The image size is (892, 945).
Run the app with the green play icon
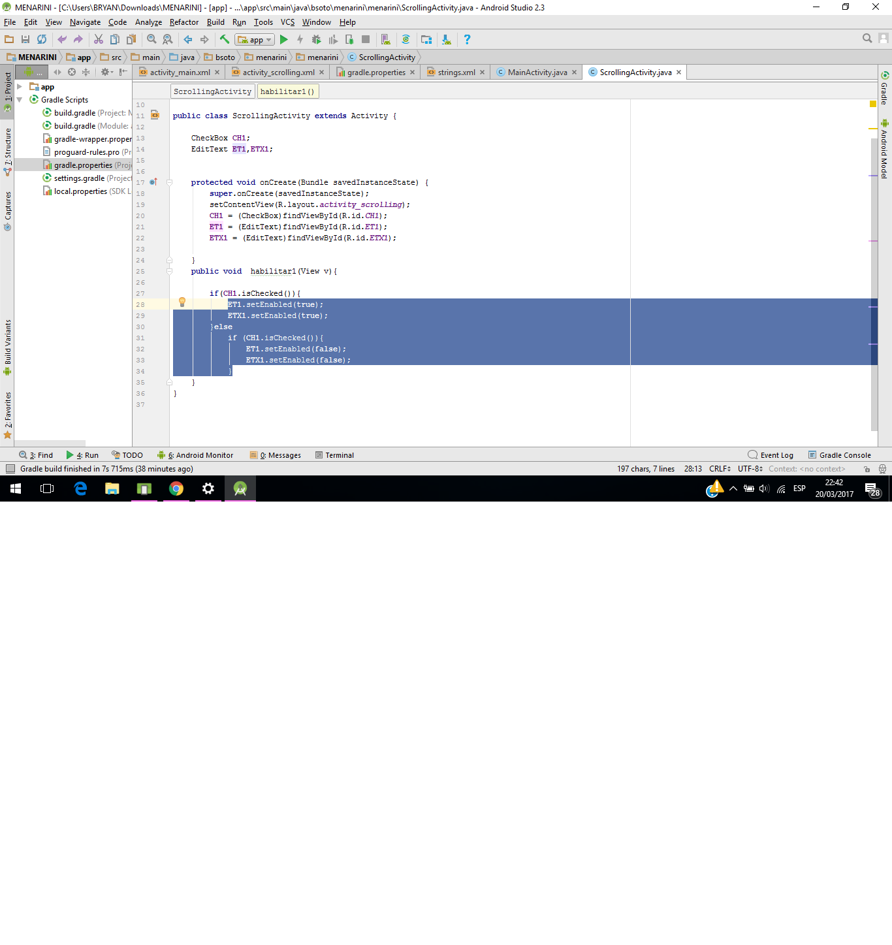pyautogui.click(x=284, y=40)
